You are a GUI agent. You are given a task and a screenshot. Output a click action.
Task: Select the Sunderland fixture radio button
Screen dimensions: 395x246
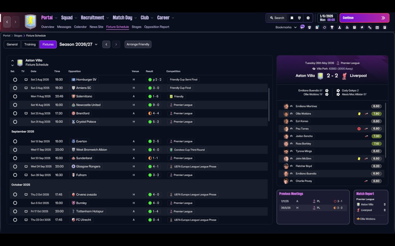[15, 158]
